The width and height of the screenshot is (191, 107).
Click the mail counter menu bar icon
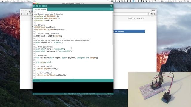(x=112, y=1)
